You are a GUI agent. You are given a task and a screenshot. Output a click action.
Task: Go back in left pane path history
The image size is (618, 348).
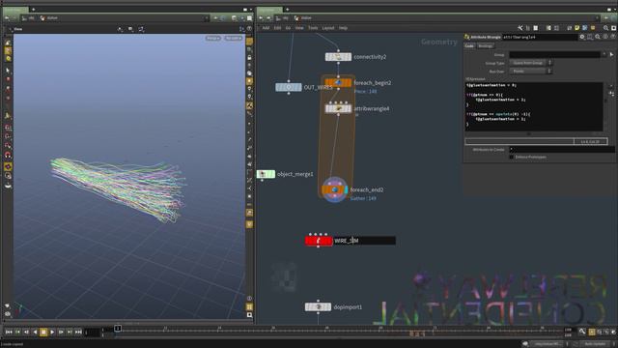click(x=7, y=18)
